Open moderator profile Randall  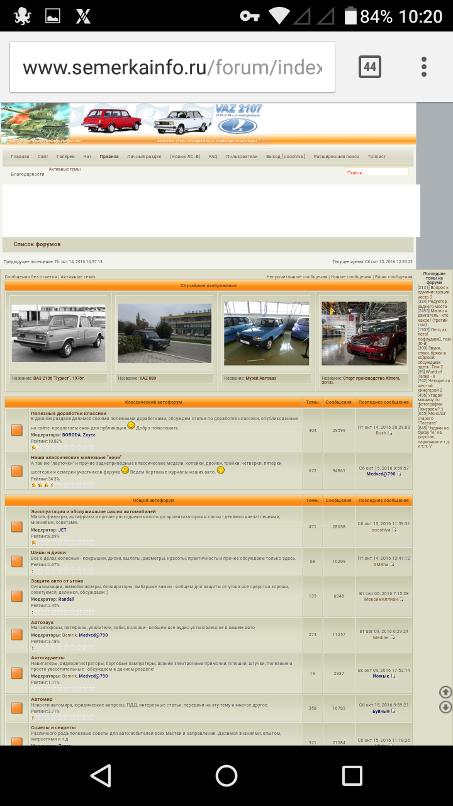66,599
